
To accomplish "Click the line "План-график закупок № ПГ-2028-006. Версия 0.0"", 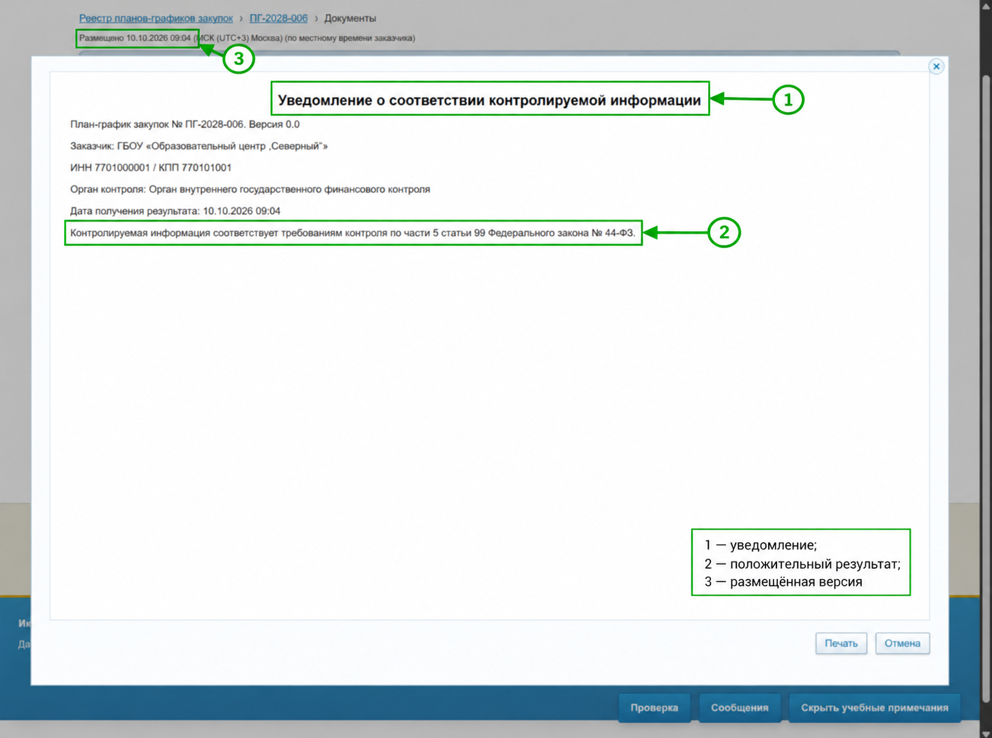I will (x=185, y=124).
